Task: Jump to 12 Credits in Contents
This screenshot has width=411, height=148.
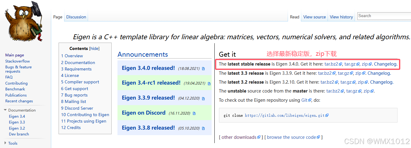Action: (x=71, y=127)
